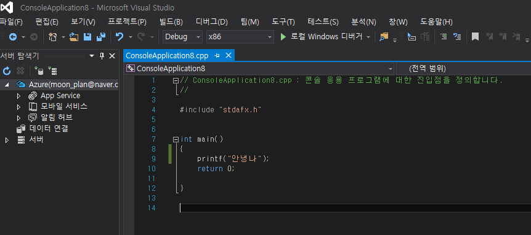Open the 테스트(S) menu
531x235 pixels.
[323, 22]
